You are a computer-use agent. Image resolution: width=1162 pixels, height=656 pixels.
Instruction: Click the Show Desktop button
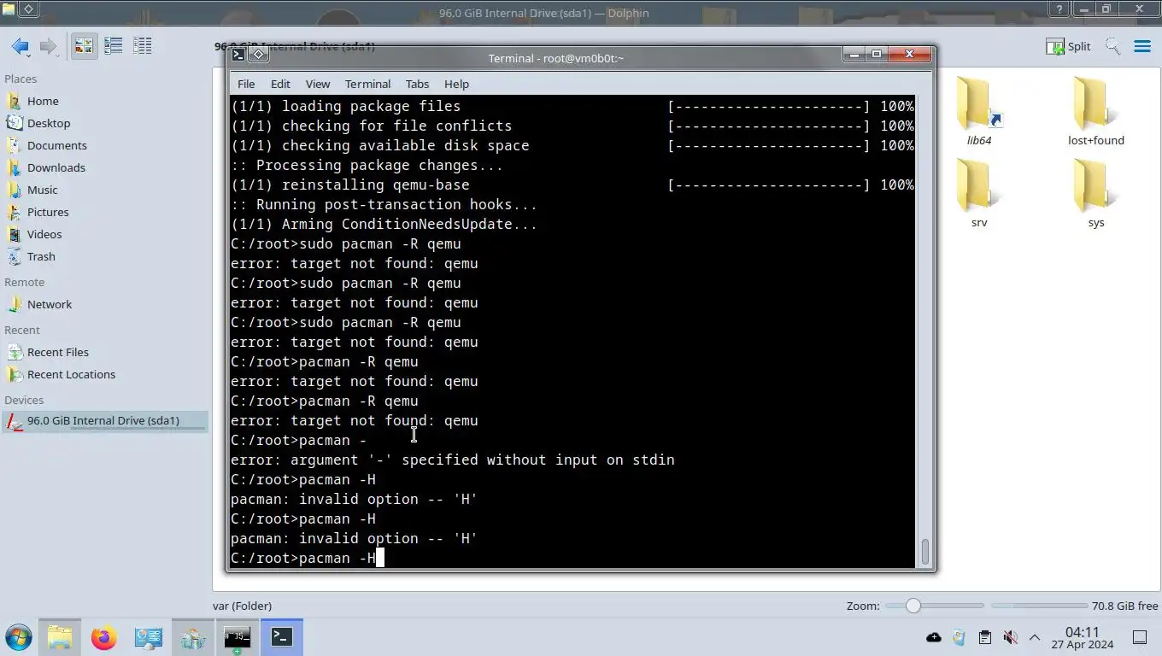pos(1140,637)
